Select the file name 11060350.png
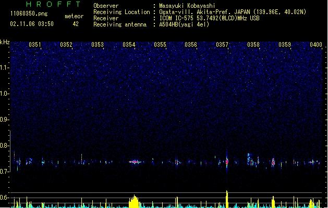 [x=29, y=14]
